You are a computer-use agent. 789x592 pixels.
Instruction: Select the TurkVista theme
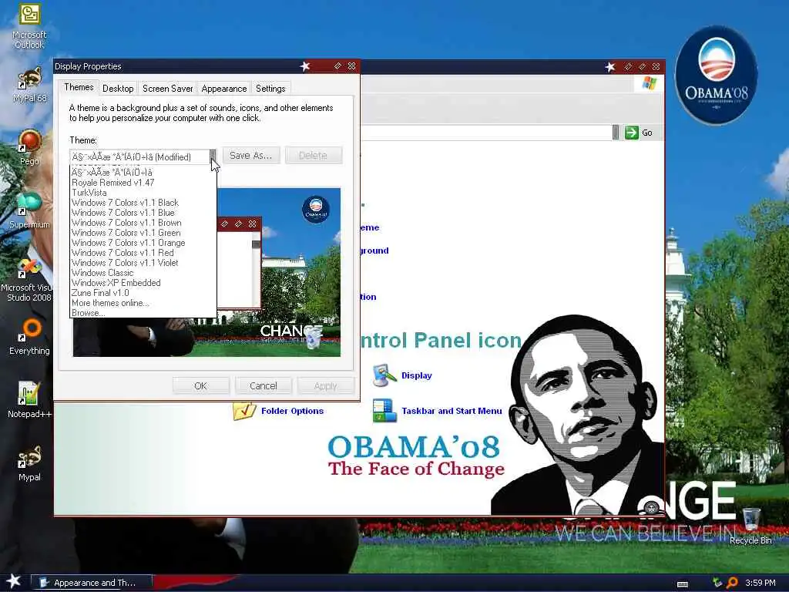(143, 192)
